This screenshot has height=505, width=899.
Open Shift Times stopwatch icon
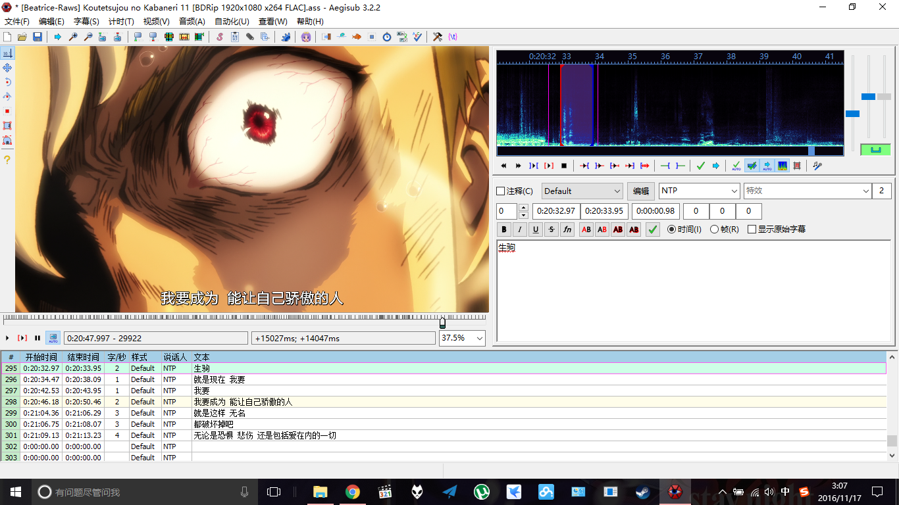tap(387, 37)
